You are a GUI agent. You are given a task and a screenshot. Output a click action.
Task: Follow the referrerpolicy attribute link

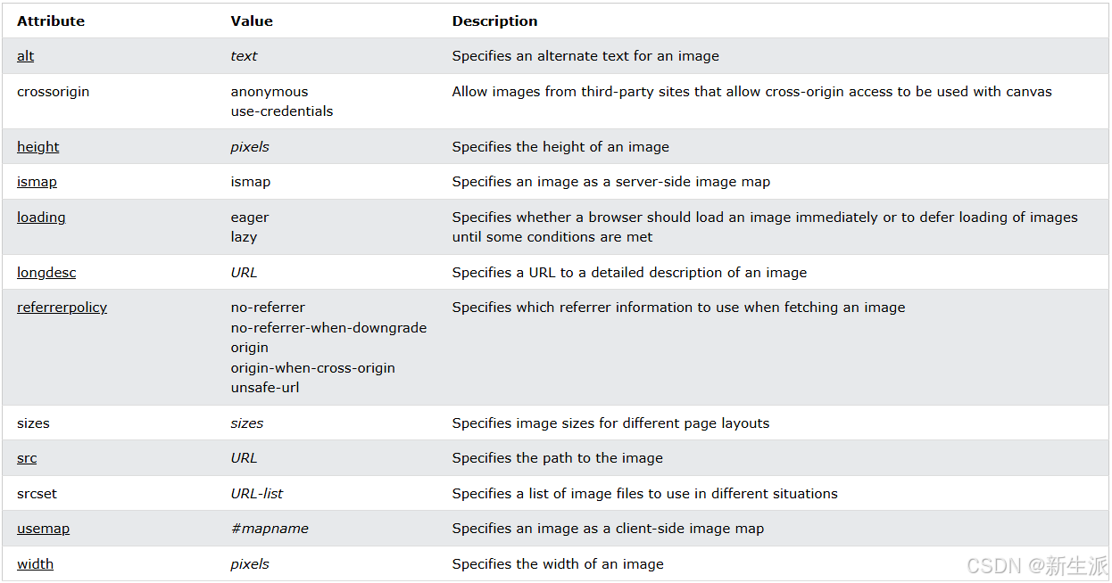[62, 308]
